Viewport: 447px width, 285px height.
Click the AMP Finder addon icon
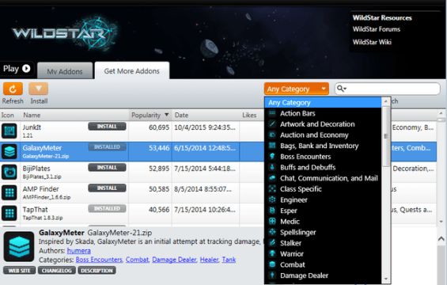click(9, 192)
